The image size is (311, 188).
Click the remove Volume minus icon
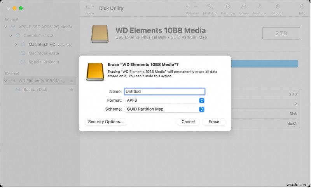196,7
